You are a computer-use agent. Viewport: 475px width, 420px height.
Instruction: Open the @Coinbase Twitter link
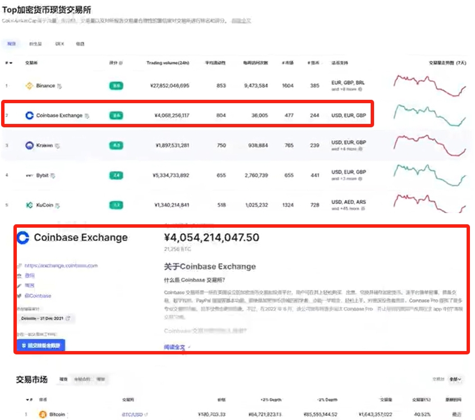coord(38,296)
